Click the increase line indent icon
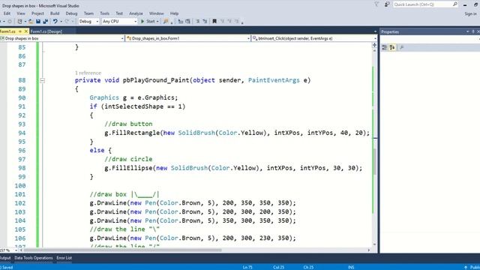 [188, 22]
